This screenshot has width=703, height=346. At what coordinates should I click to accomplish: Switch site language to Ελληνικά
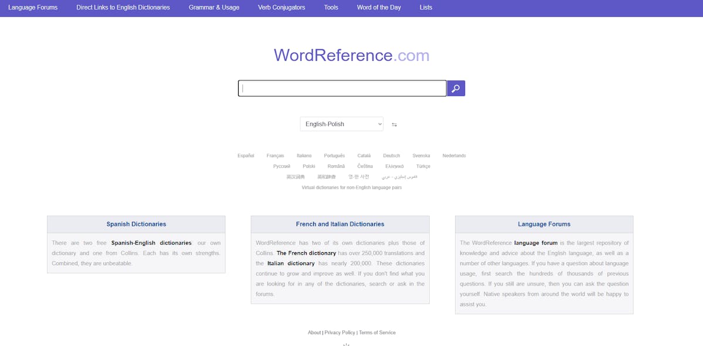[395, 167]
